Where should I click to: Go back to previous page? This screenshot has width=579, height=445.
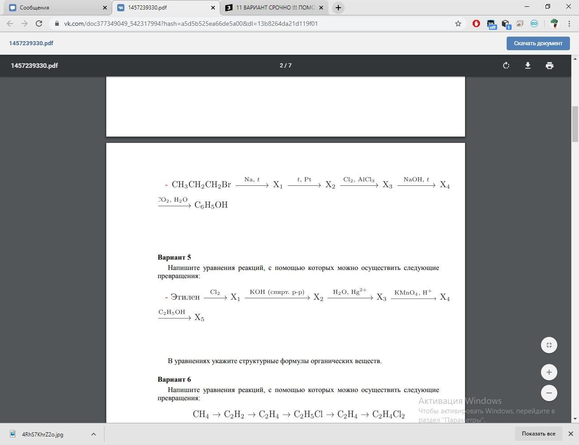(10, 24)
